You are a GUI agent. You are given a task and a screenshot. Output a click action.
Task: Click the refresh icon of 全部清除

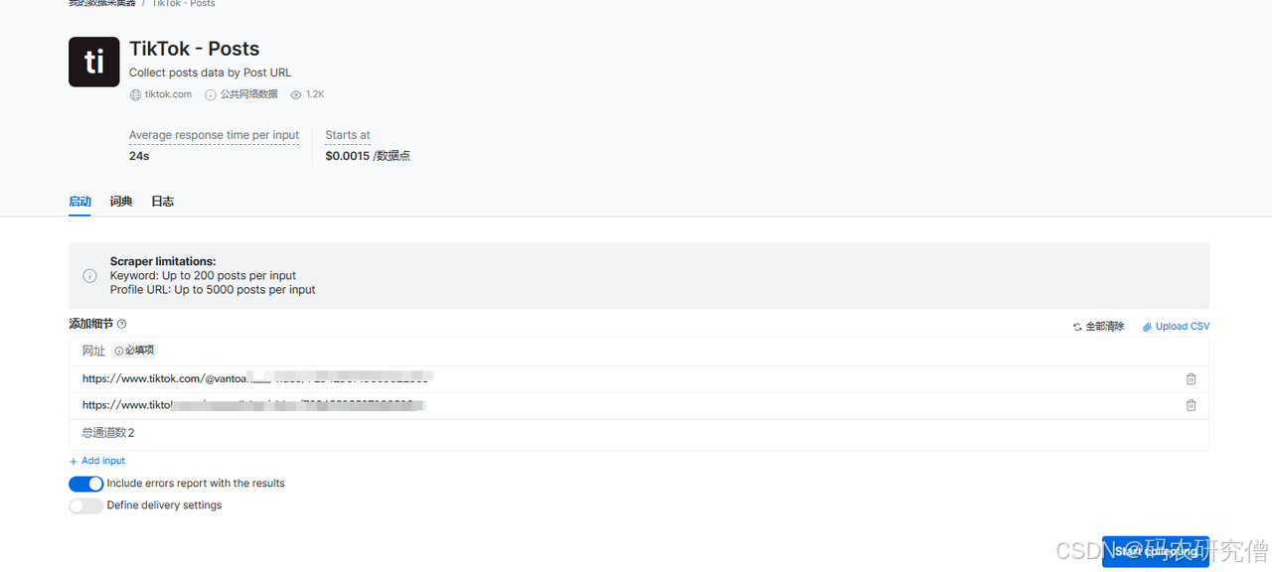tap(1077, 327)
